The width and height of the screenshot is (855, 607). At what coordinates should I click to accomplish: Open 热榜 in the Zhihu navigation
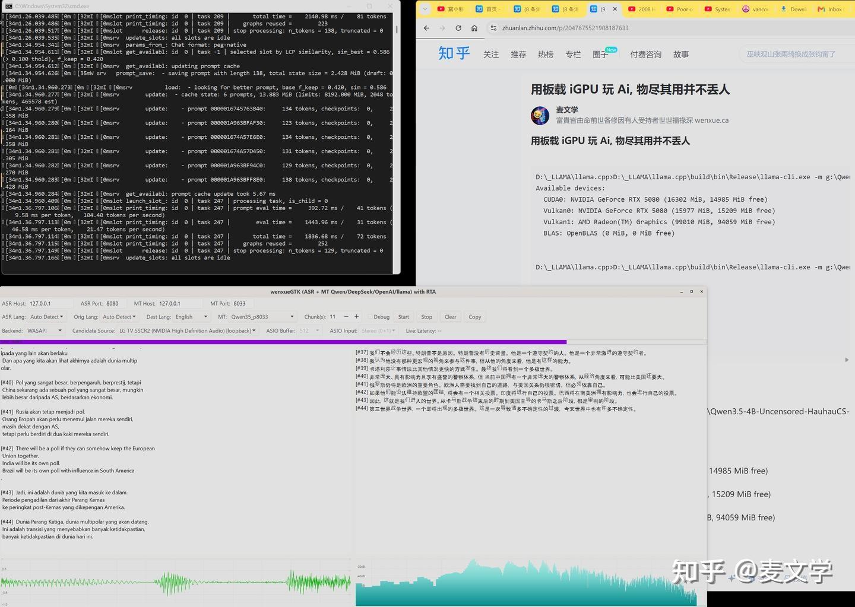546,54
